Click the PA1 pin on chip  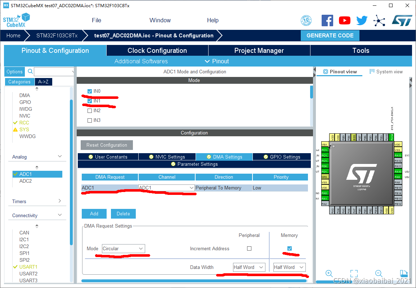pyautogui.click(x=325, y=198)
